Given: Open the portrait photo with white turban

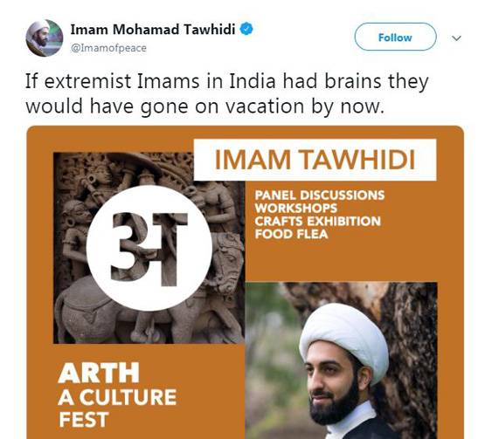Looking at the screenshot, I should tap(341, 360).
